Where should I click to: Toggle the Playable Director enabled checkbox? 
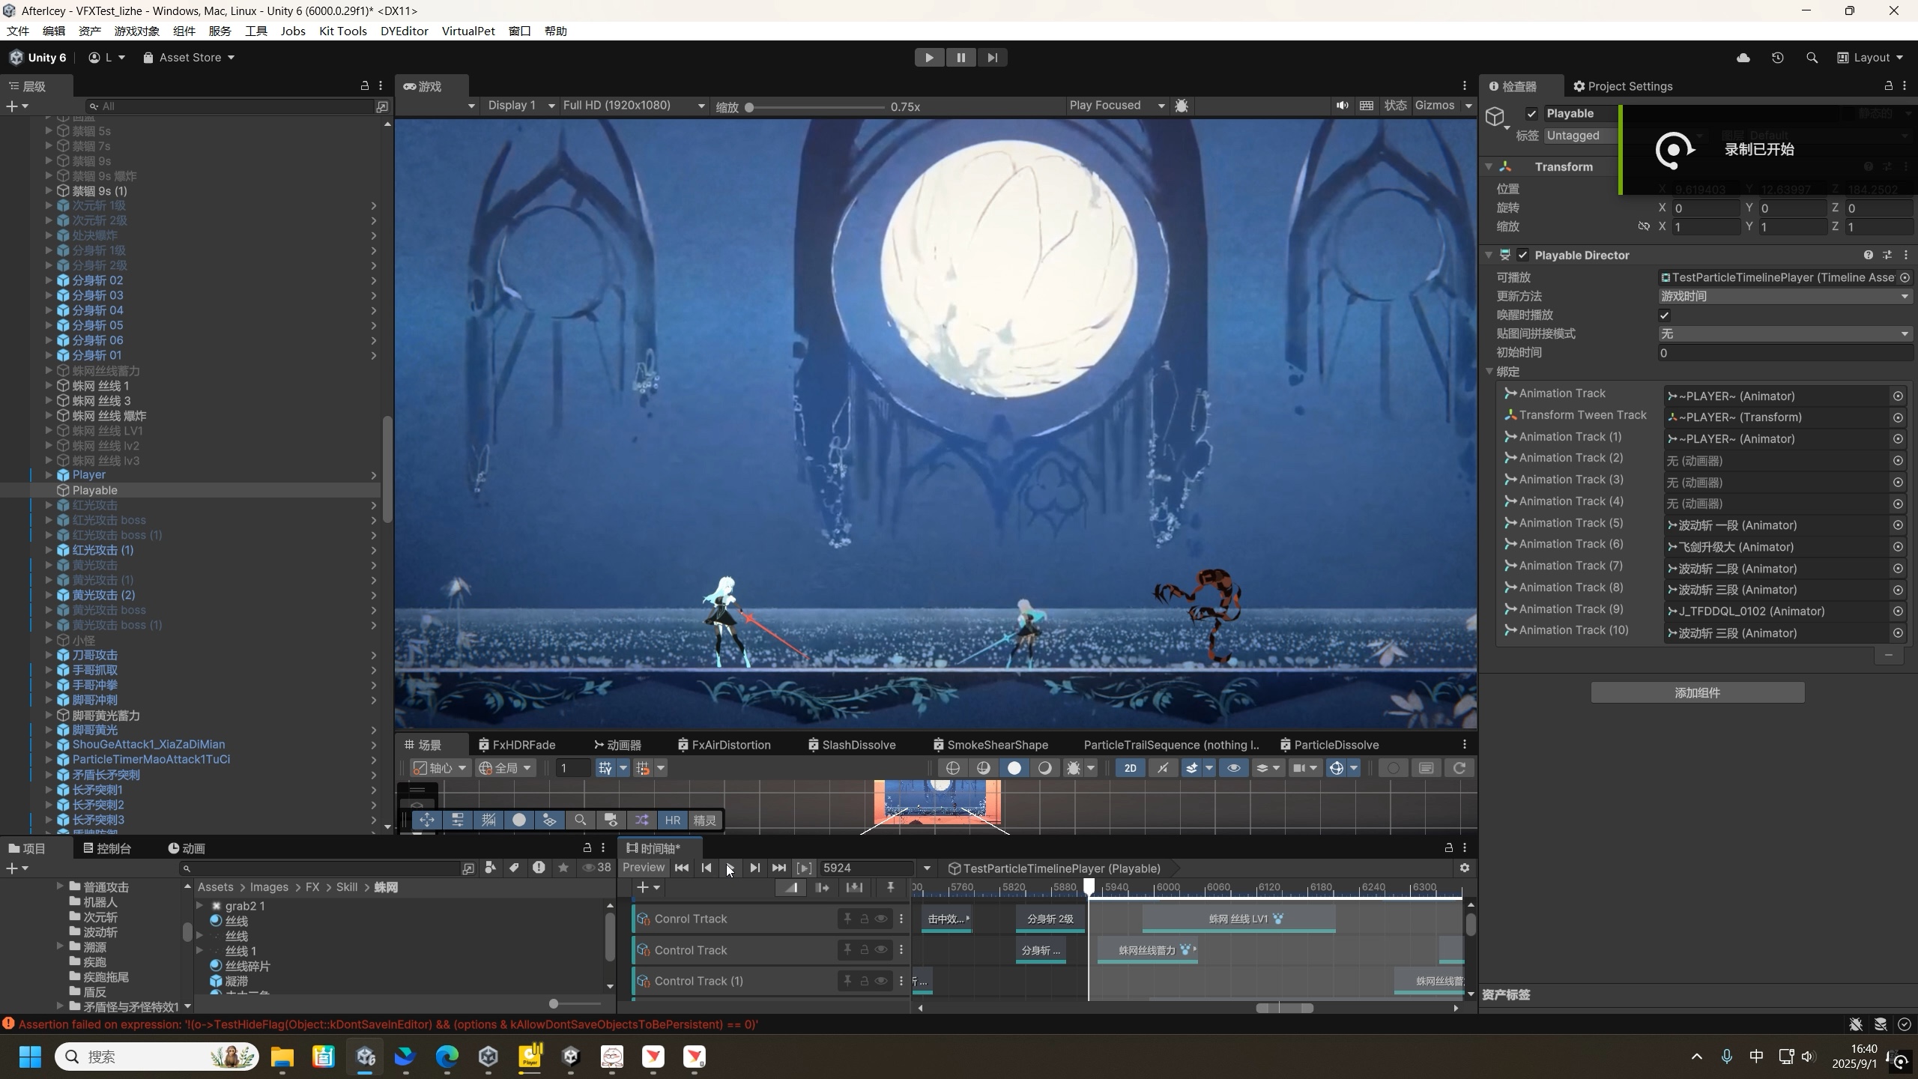(x=1522, y=255)
